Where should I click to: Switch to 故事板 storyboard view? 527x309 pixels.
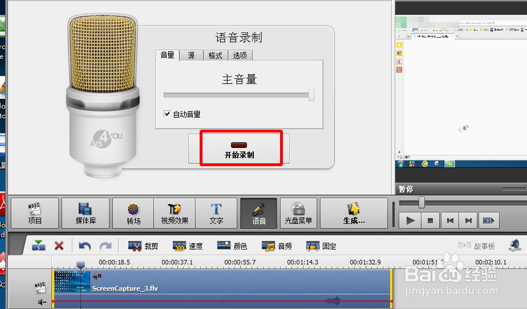476,246
